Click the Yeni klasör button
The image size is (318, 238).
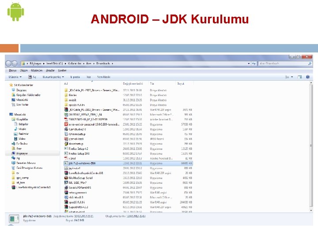pyautogui.click(x=104, y=77)
